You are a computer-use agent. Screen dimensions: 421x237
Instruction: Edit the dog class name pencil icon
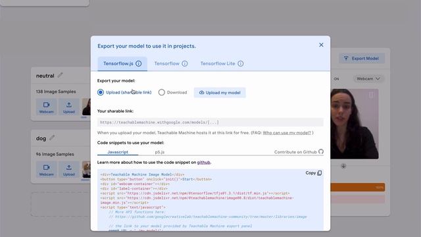coord(52,138)
